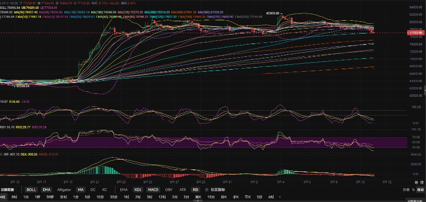Set price scale to 自动 auto

tap(420, 190)
